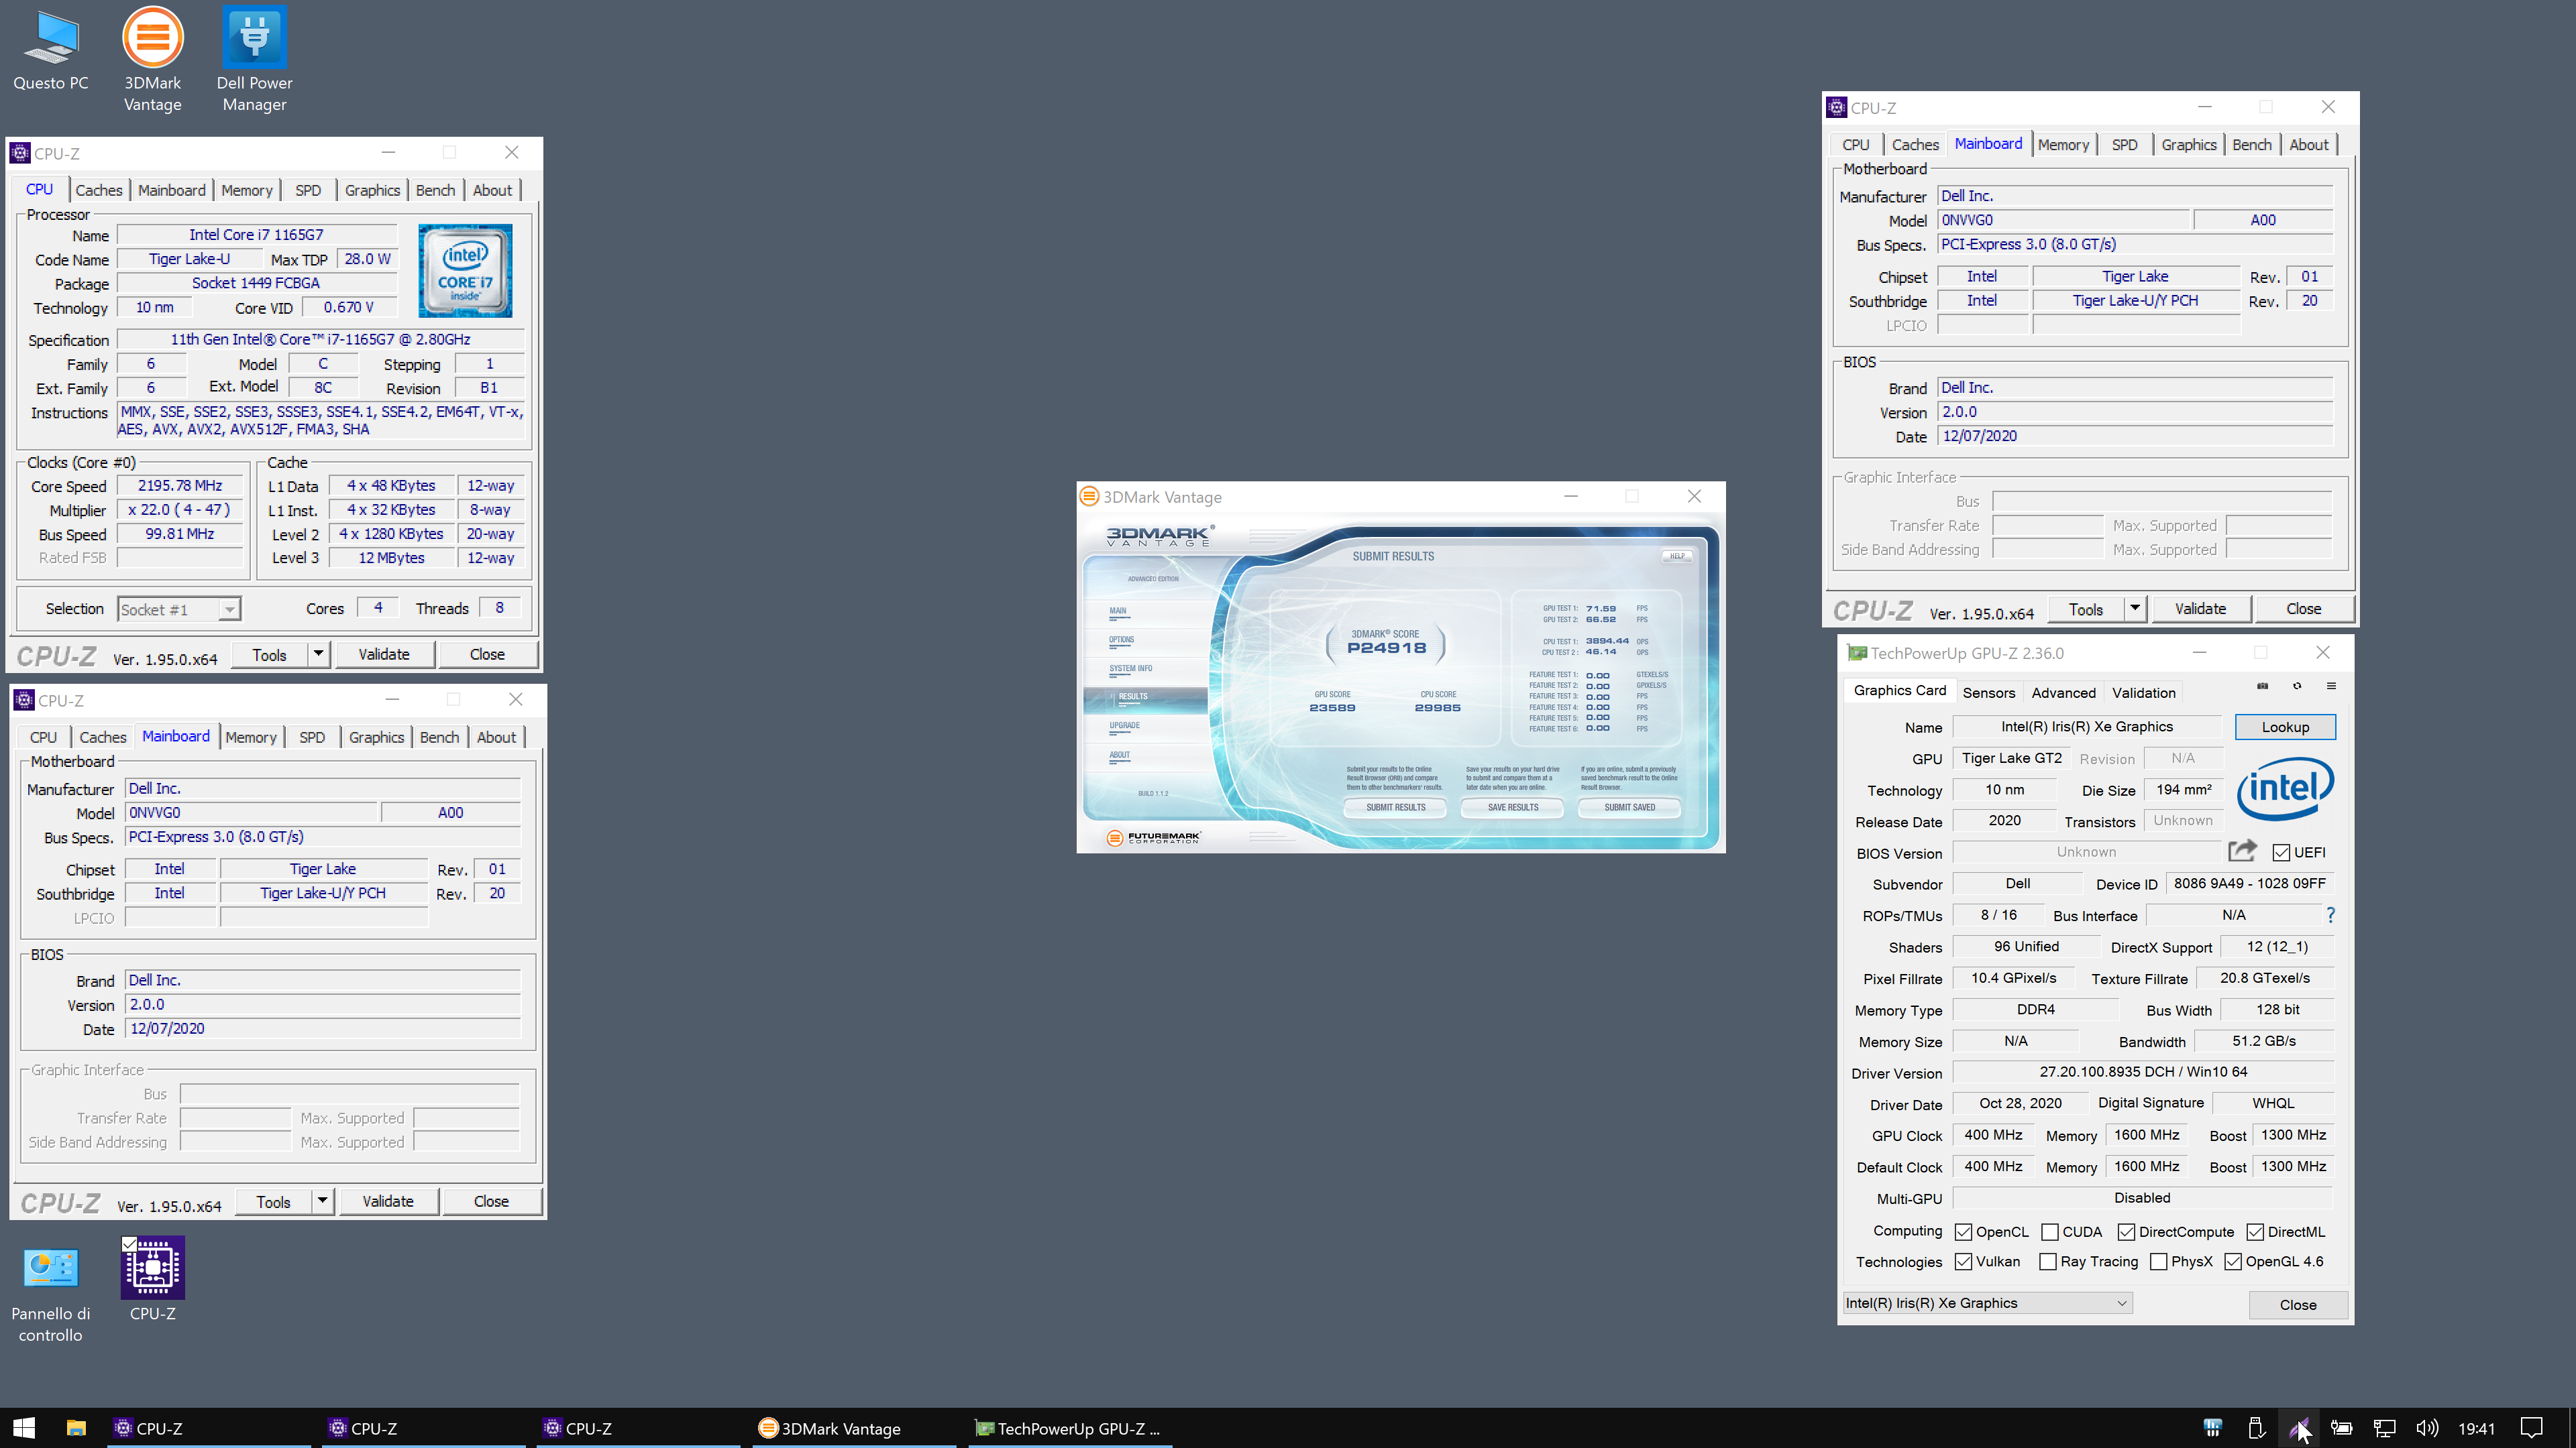Viewport: 2576px width, 1448px height.
Task: Click the Bus Interface question mark icon
Action: click(x=2331, y=914)
